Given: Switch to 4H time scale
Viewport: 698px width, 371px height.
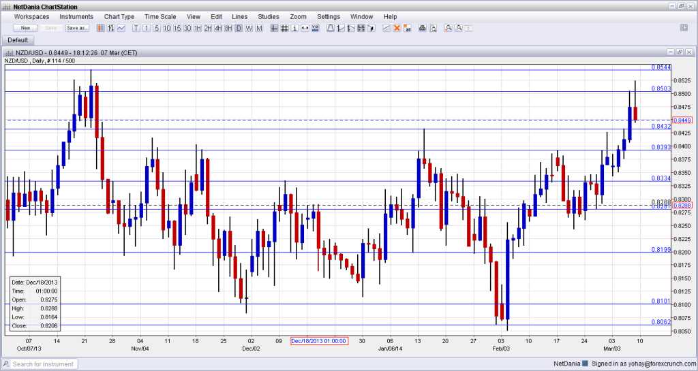Looking at the screenshot, I should click(x=218, y=28).
